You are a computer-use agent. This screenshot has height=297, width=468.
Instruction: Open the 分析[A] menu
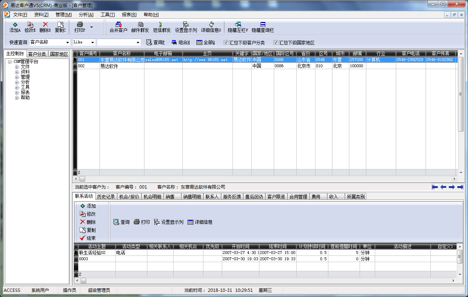click(86, 15)
